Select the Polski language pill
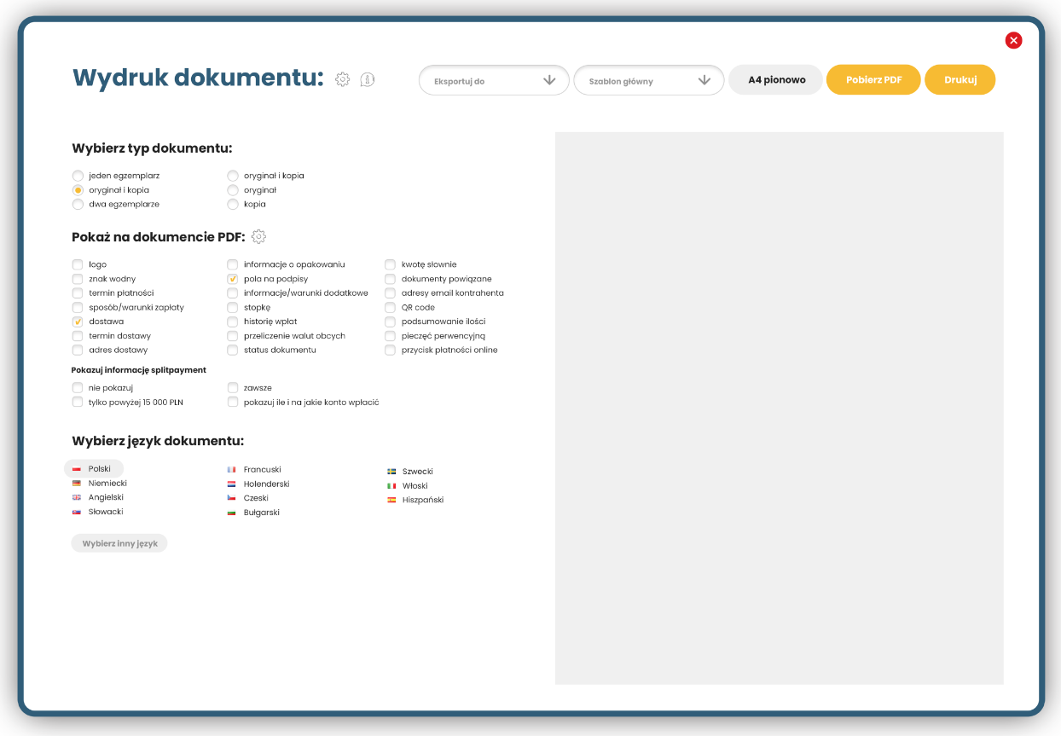This screenshot has height=736, width=1061. pyautogui.click(x=94, y=468)
